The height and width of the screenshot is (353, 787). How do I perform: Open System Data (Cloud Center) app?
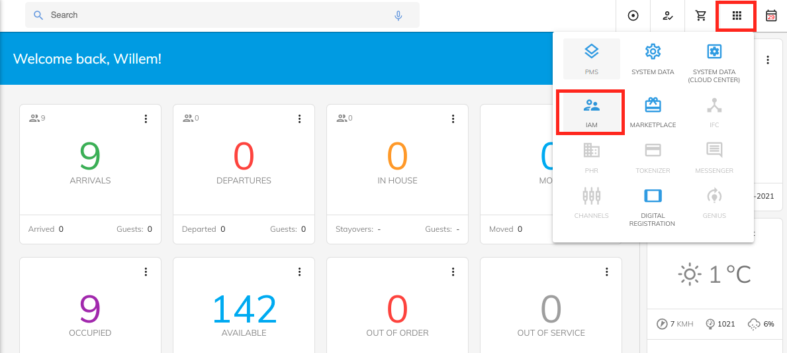714,62
